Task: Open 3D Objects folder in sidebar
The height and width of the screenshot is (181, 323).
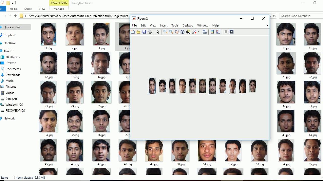Action: click(12, 57)
